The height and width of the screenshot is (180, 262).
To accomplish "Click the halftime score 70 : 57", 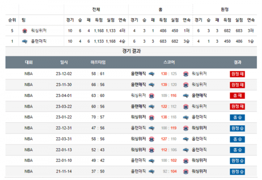I will [98, 117].
